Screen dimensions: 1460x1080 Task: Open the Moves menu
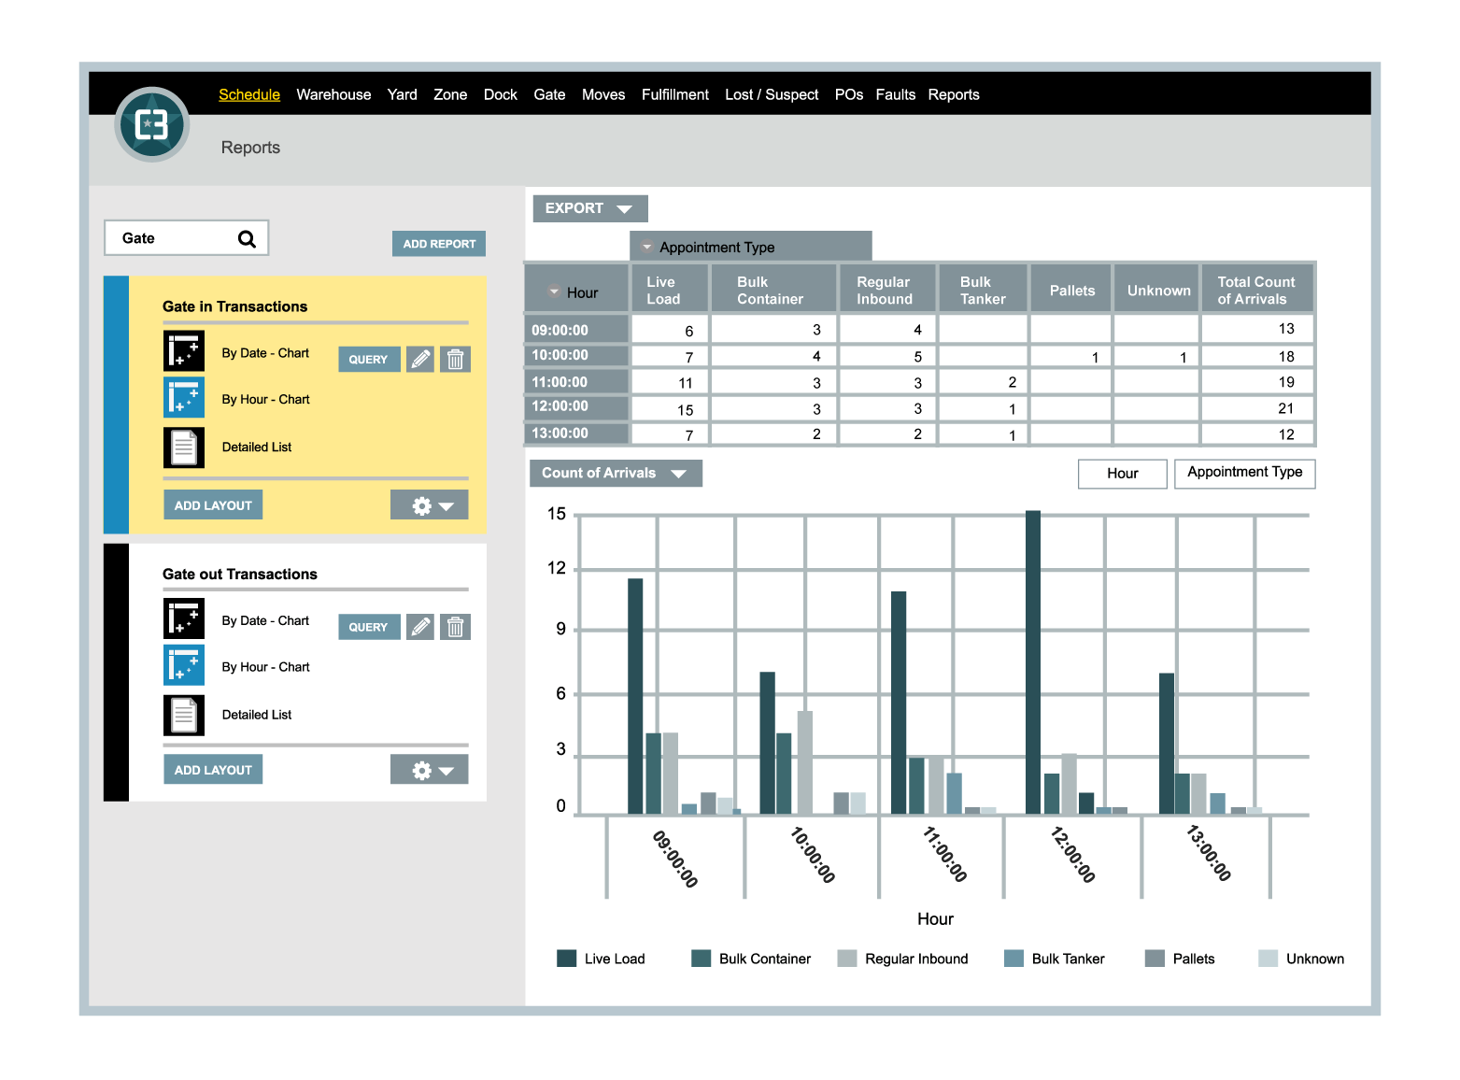pyautogui.click(x=603, y=94)
